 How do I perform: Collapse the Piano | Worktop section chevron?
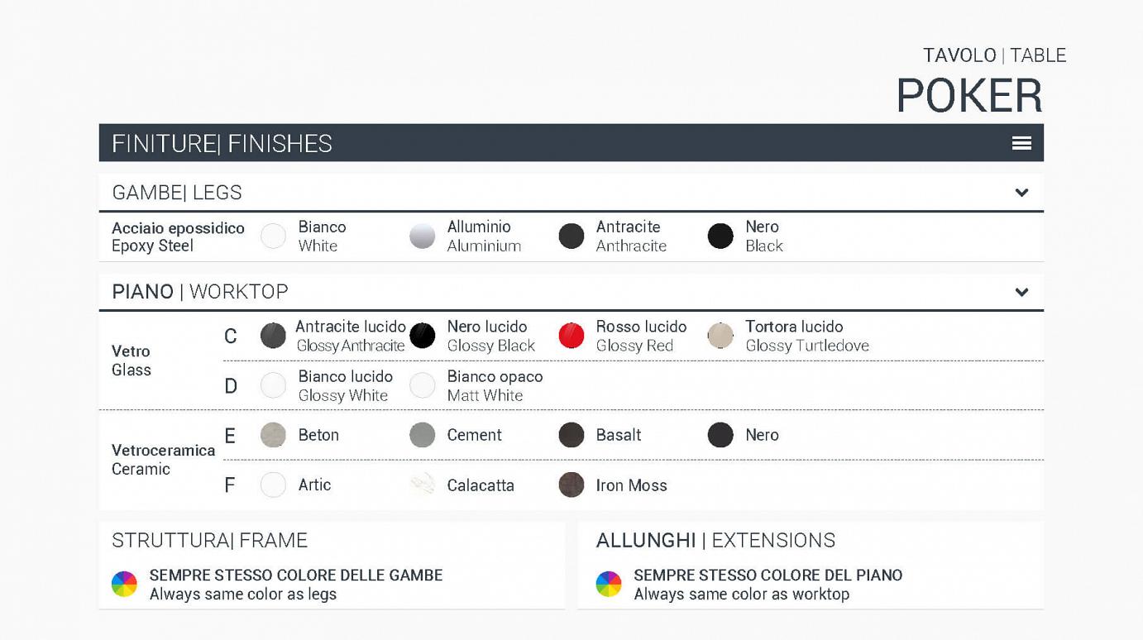coord(1021,292)
